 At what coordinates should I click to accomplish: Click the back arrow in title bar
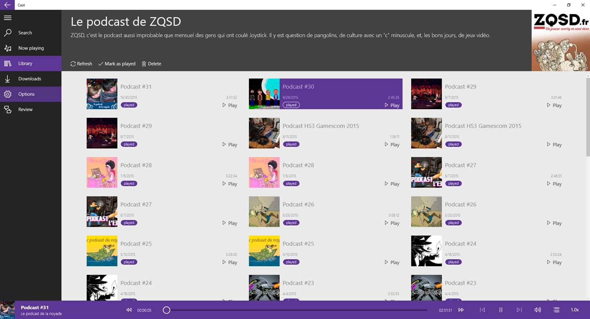7,5
